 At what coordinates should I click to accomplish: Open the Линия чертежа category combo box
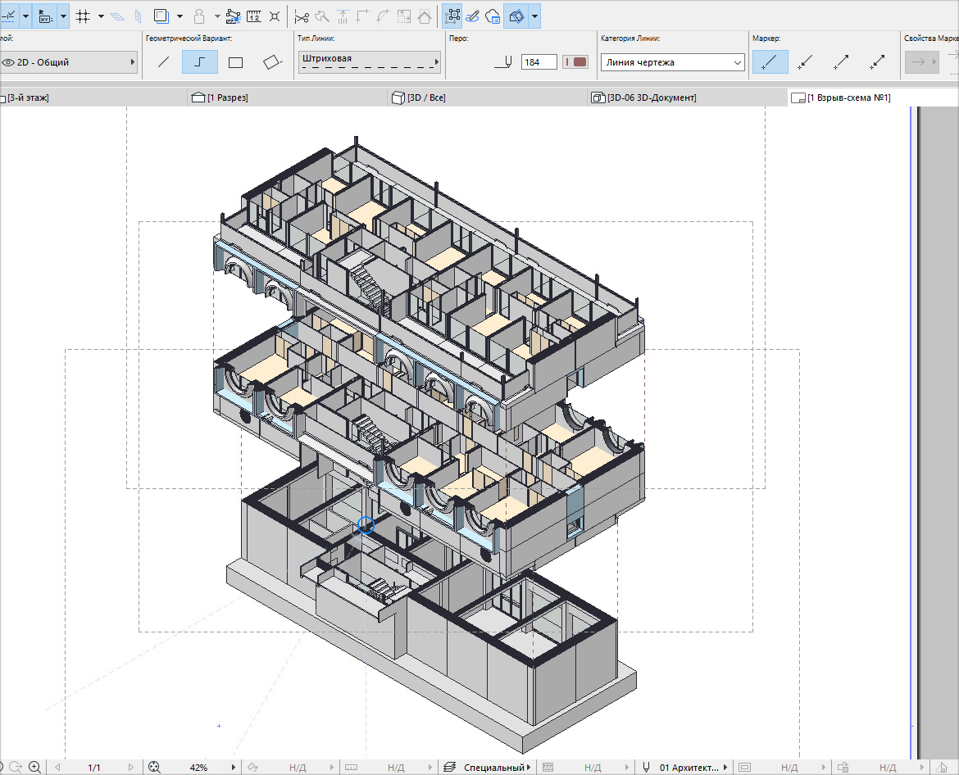[672, 62]
